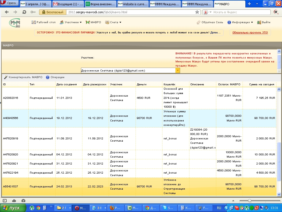The width and height of the screenshot is (282, 212).
Task: Expand the 'Счета' dropdown menu
Action: pyautogui.click(x=113, y=22)
